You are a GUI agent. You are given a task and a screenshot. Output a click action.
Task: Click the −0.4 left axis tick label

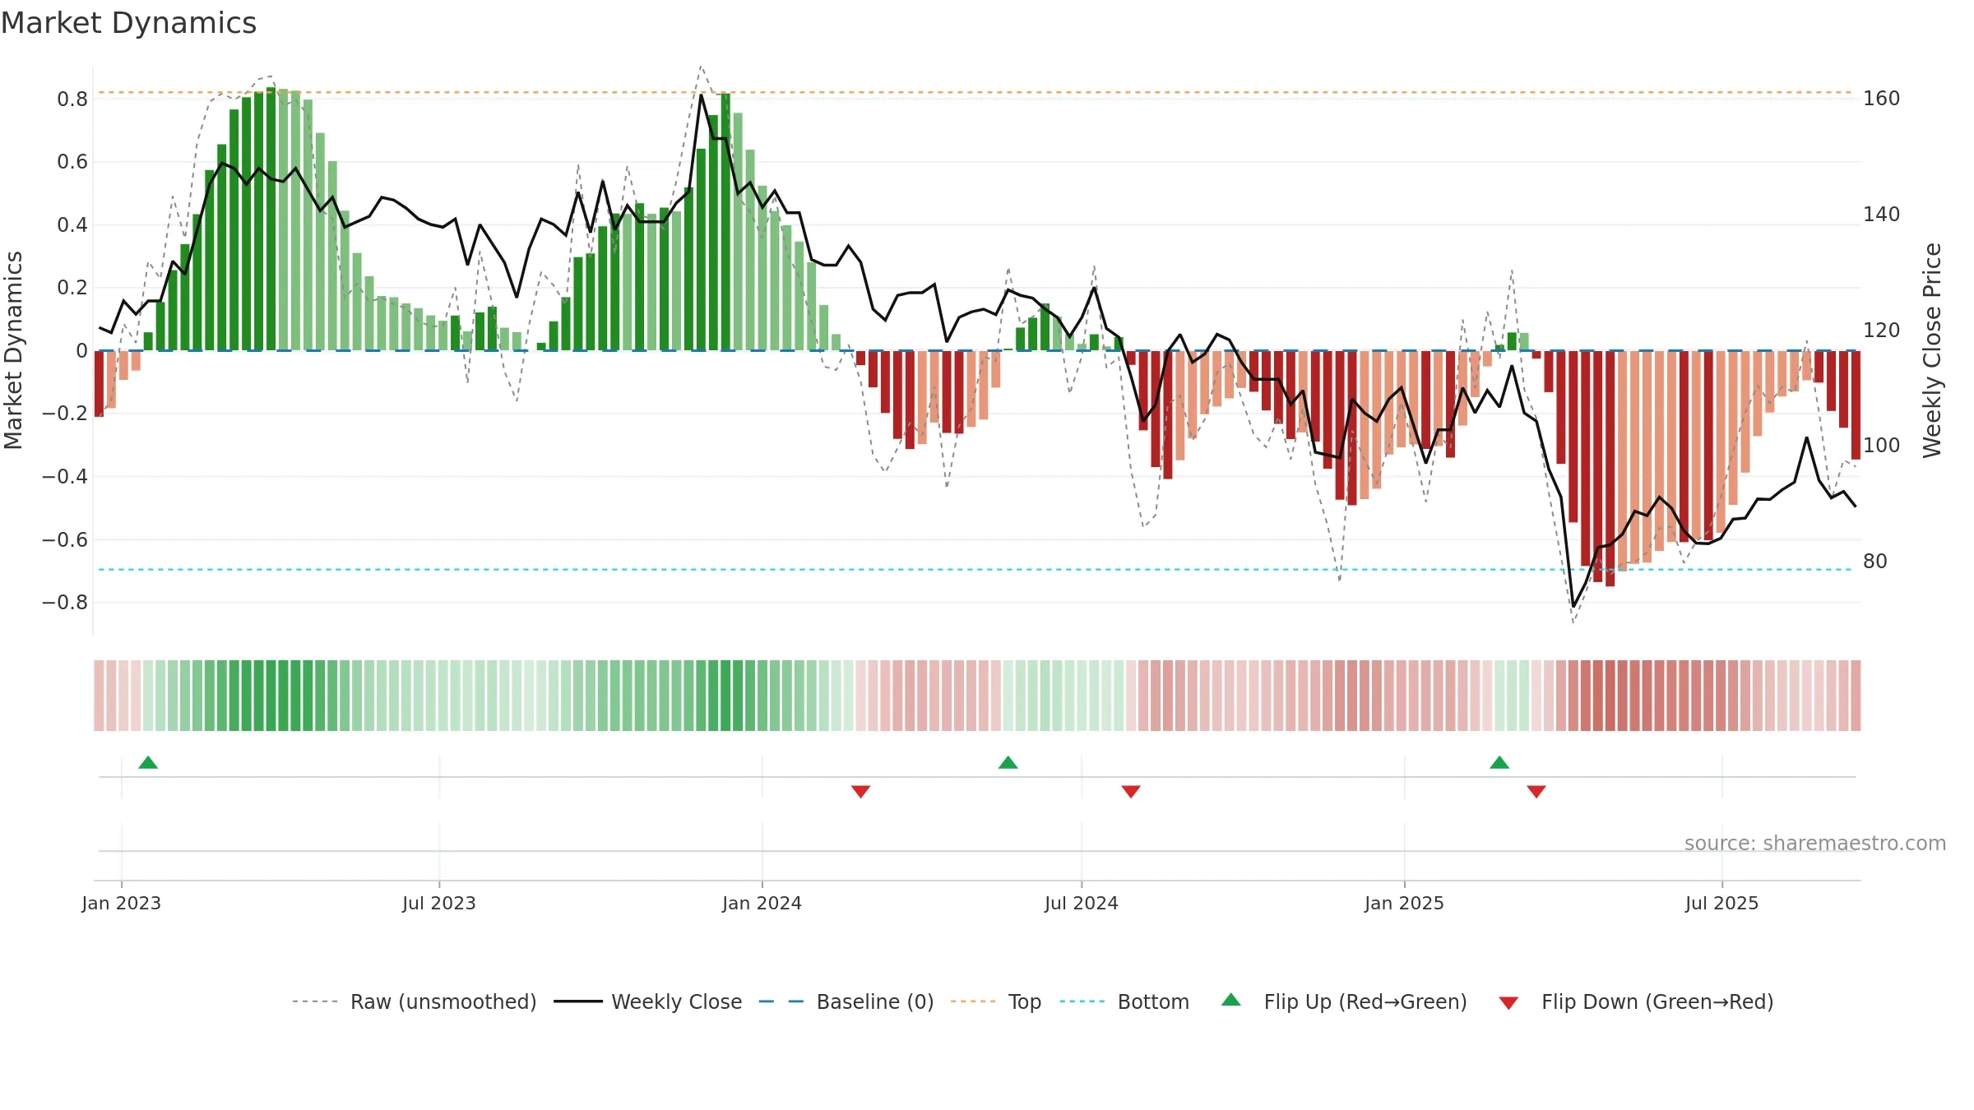(65, 477)
